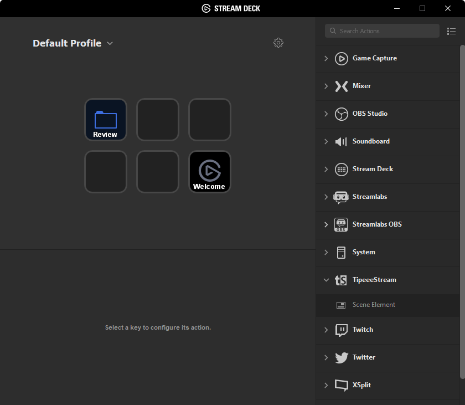Click the XSplit label
The height and width of the screenshot is (405, 465).
361,385
